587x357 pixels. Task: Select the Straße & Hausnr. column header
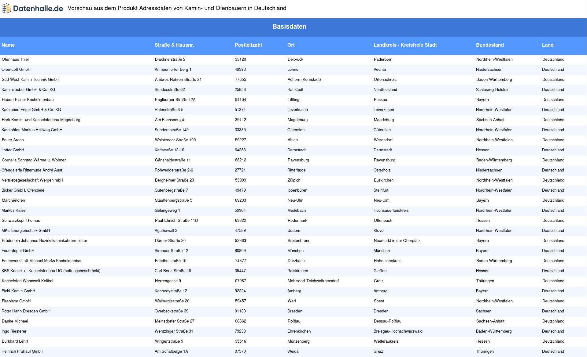pos(175,45)
